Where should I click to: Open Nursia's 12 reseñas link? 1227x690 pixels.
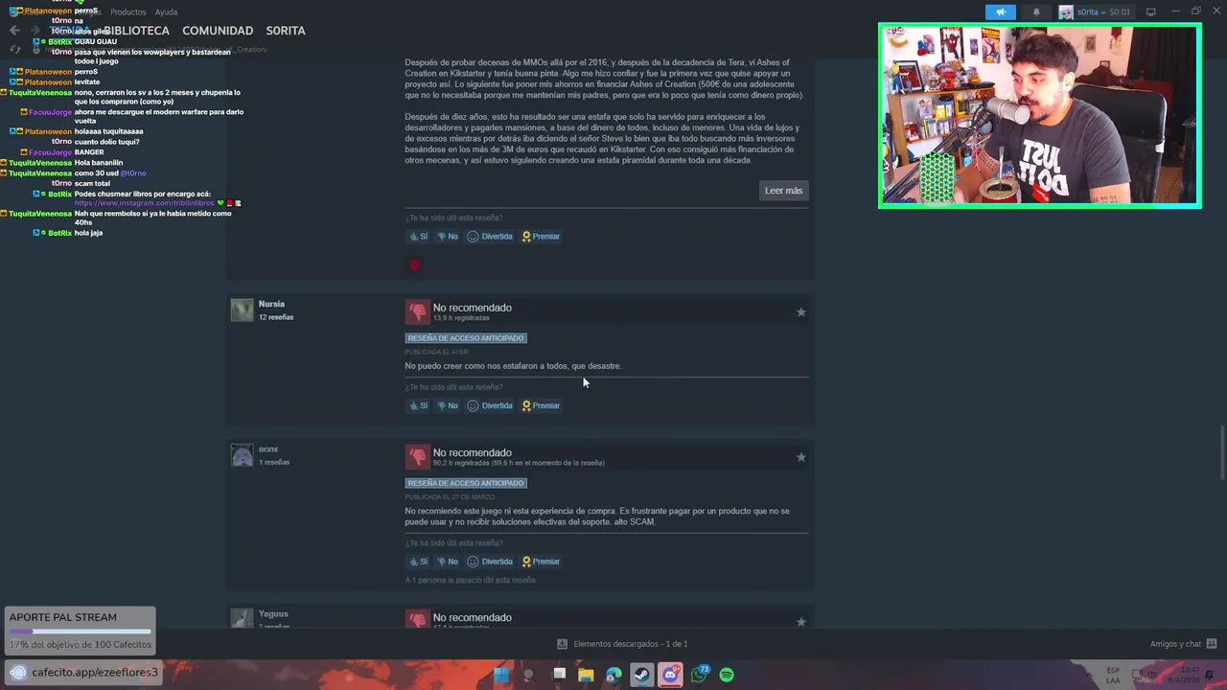[x=276, y=317]
